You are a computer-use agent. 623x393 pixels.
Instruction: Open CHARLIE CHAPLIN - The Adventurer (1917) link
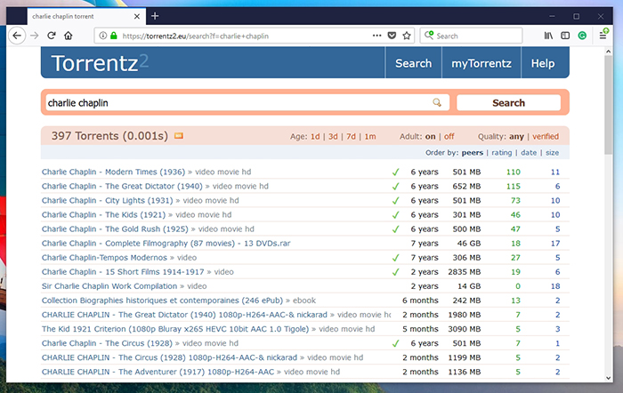(x=158, y=372)
